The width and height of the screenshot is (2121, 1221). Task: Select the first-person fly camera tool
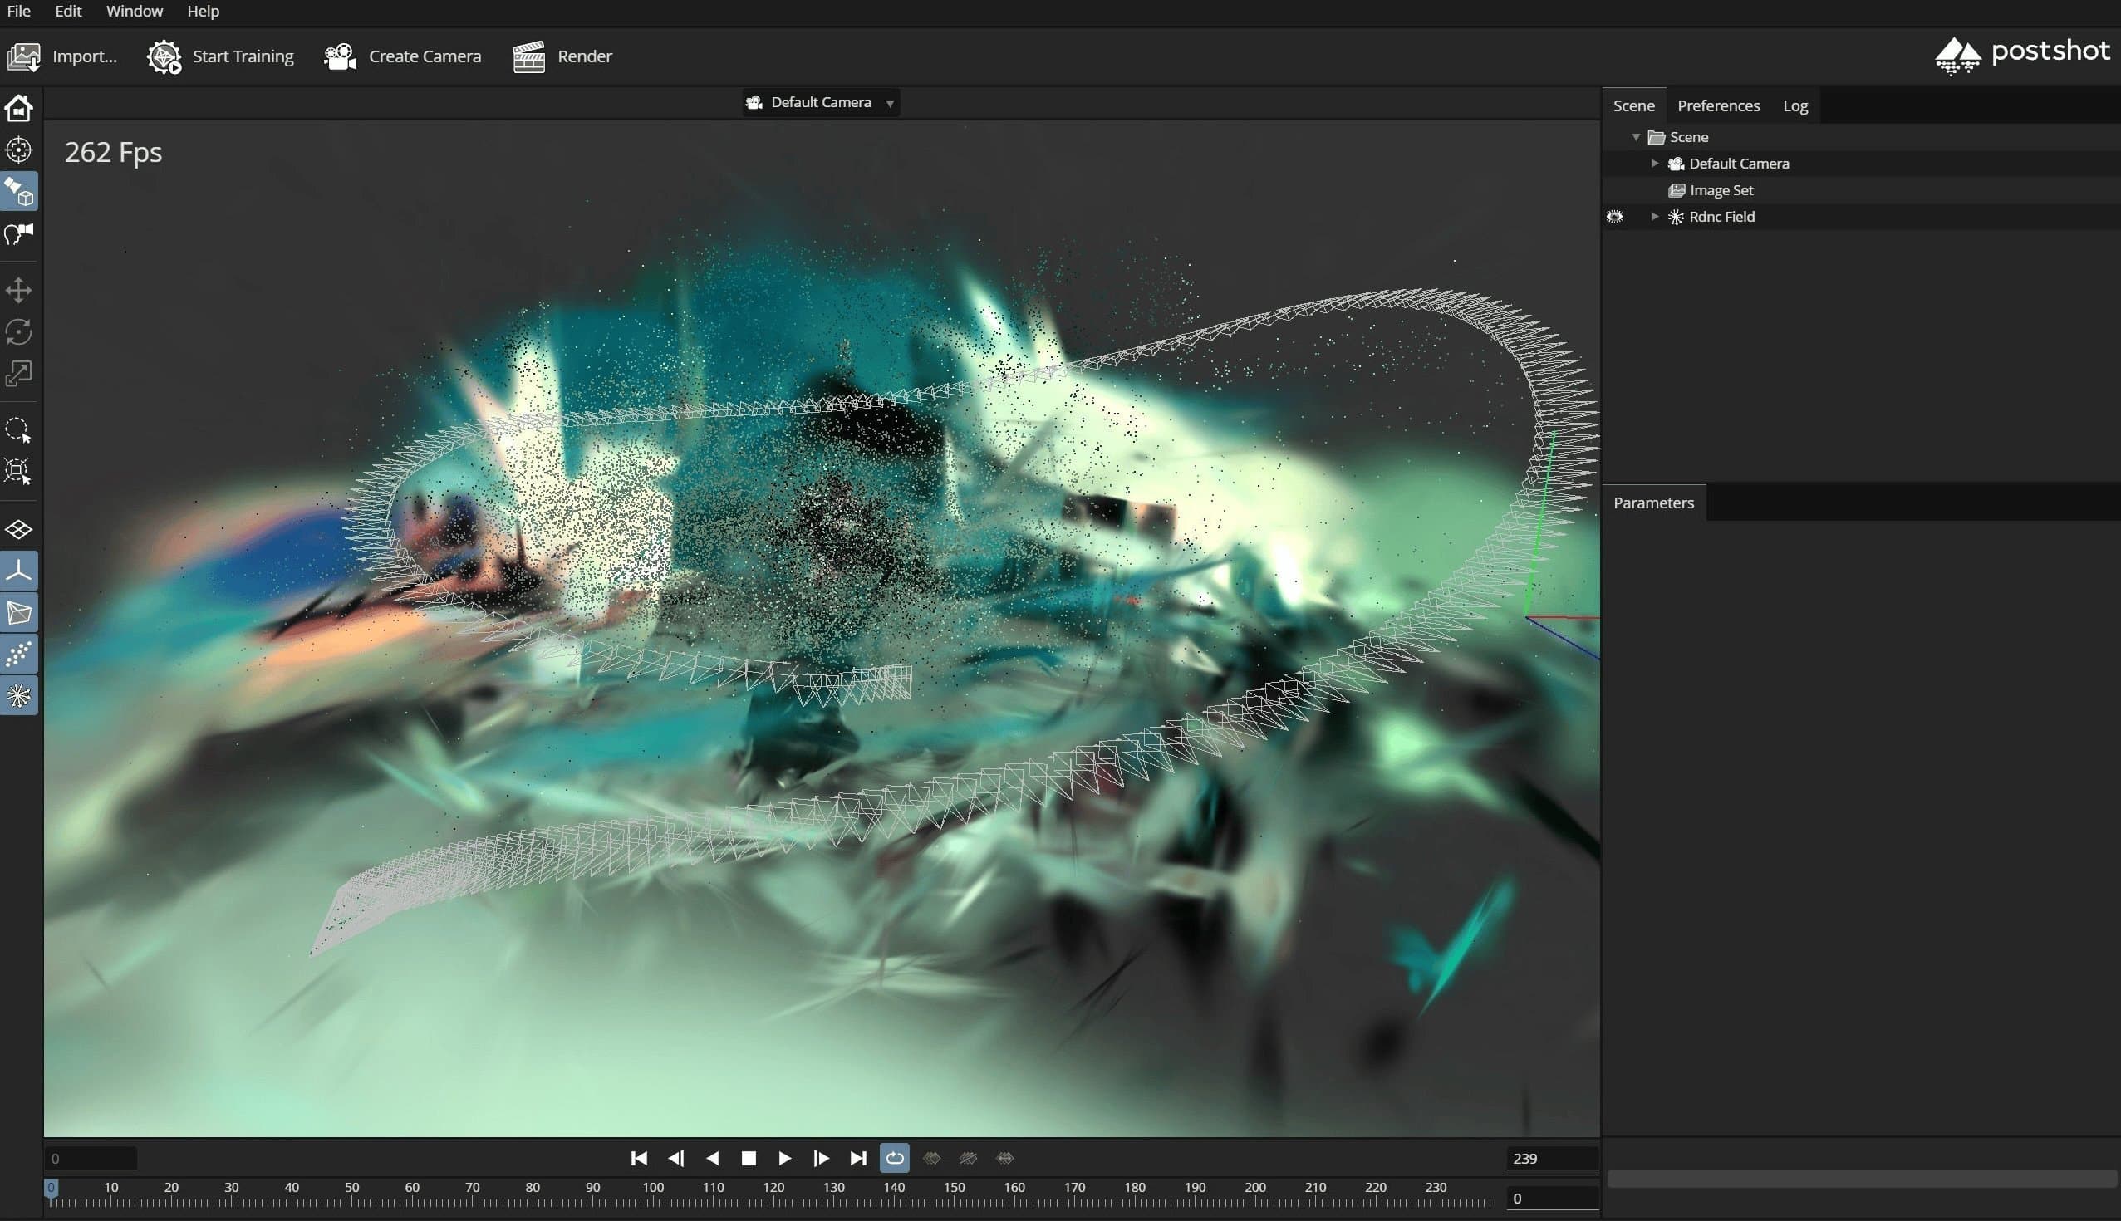(18, 234)
